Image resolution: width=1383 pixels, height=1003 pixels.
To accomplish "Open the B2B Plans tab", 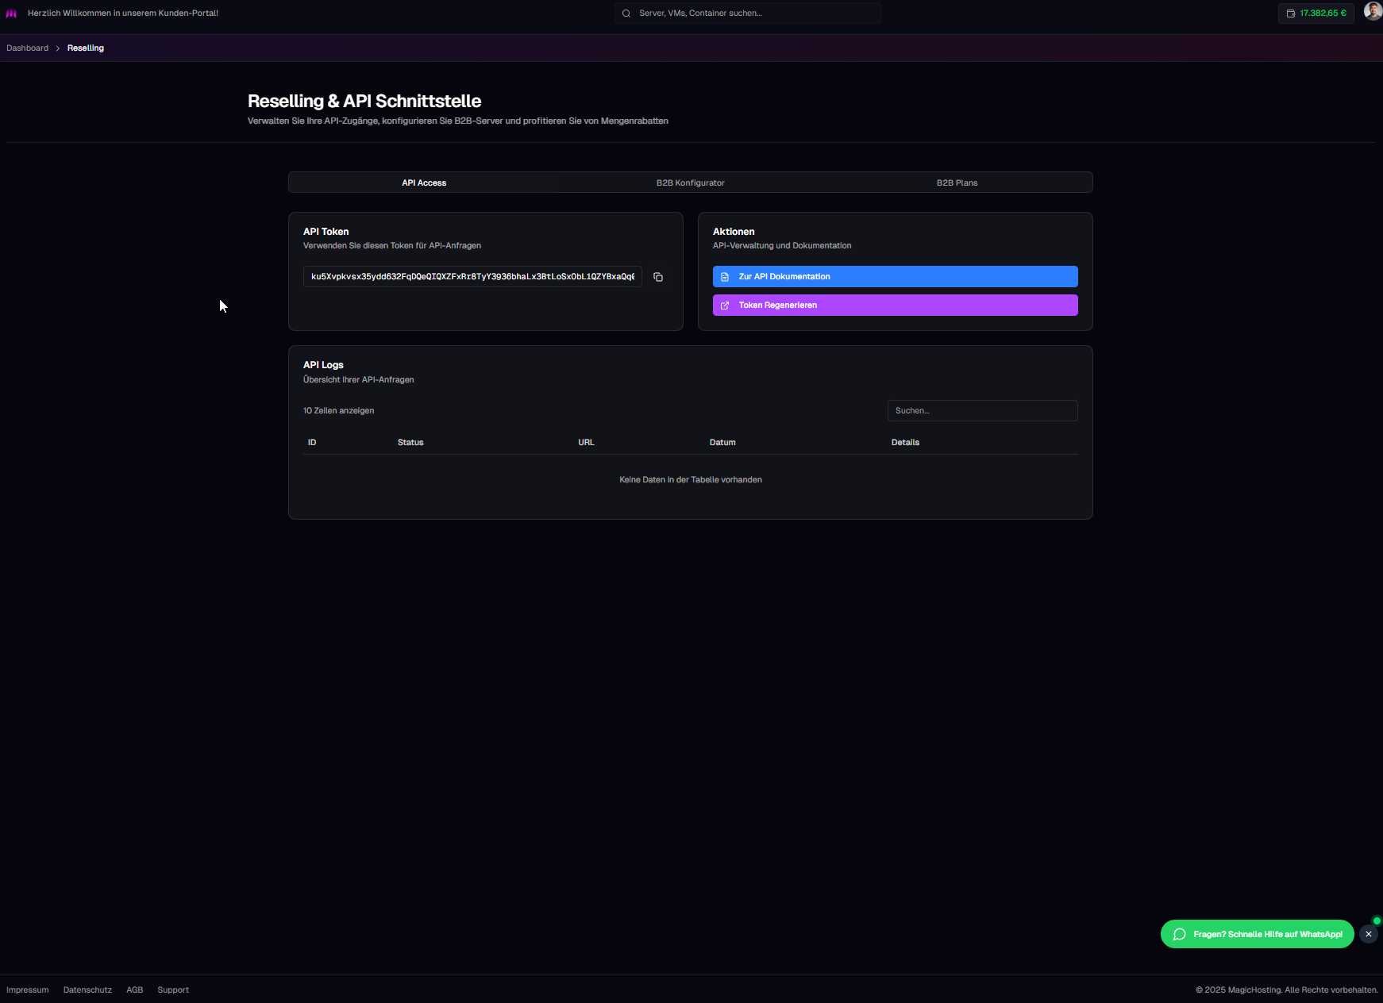I will 957,183.
